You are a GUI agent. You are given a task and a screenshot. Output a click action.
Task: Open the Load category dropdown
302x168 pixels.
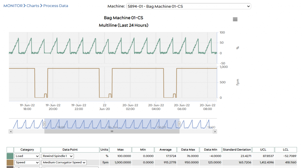(27, 156)
